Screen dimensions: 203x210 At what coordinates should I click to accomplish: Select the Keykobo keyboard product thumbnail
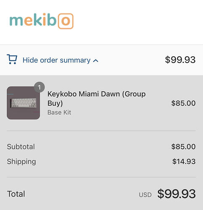coord(24,103)
